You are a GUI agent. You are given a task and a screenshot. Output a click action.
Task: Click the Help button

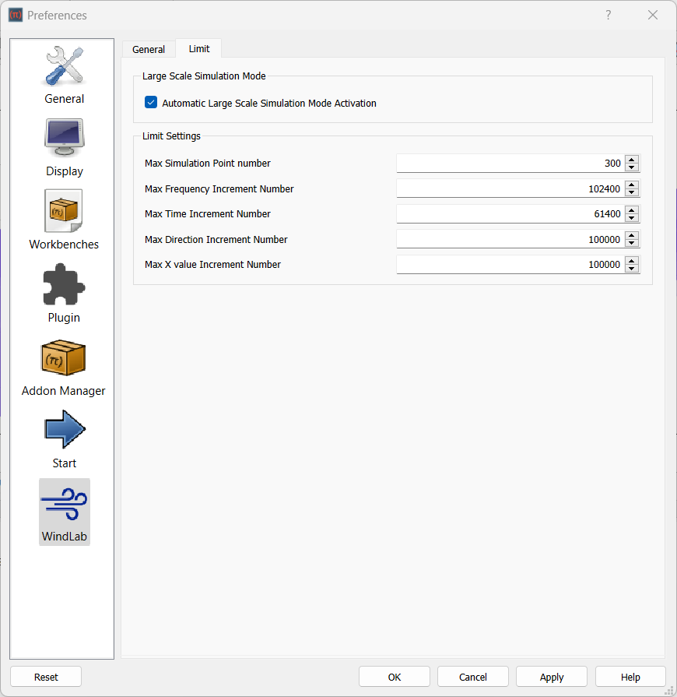coord(630,676)
